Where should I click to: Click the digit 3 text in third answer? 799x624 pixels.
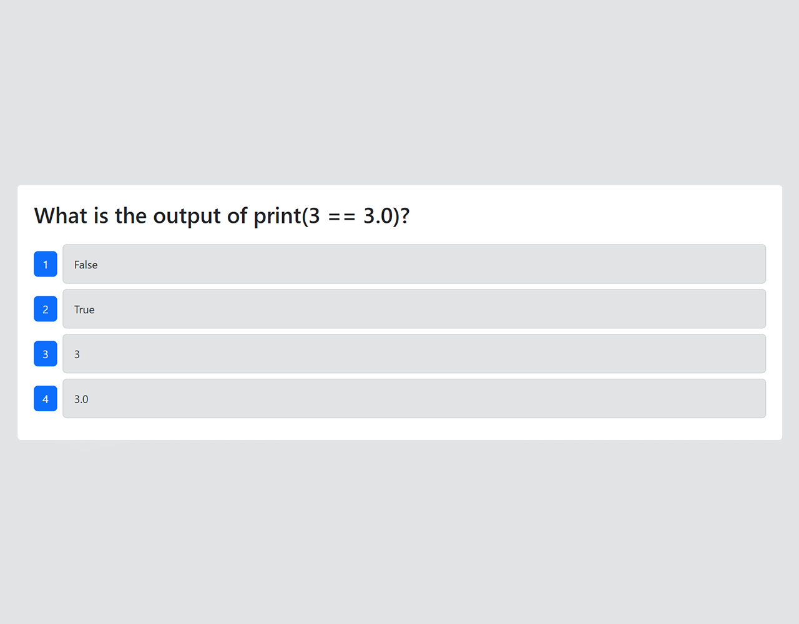(x=77, y=354)
